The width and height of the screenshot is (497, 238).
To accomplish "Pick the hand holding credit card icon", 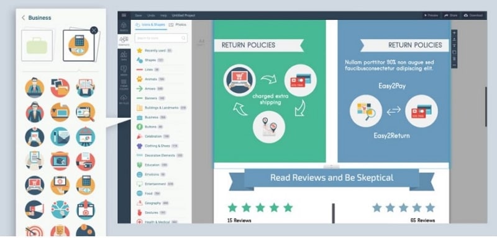I will (86, 161).
